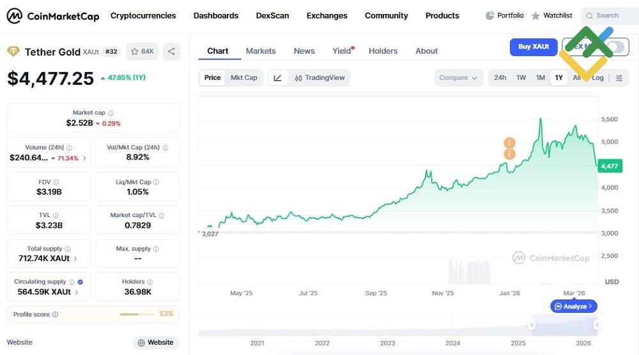Click left handle of range slider
The width and height of the screenshot is (639, 355).
coord(532,325)
